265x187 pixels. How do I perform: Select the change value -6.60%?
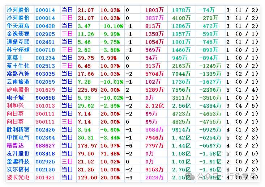pos(110,130)
